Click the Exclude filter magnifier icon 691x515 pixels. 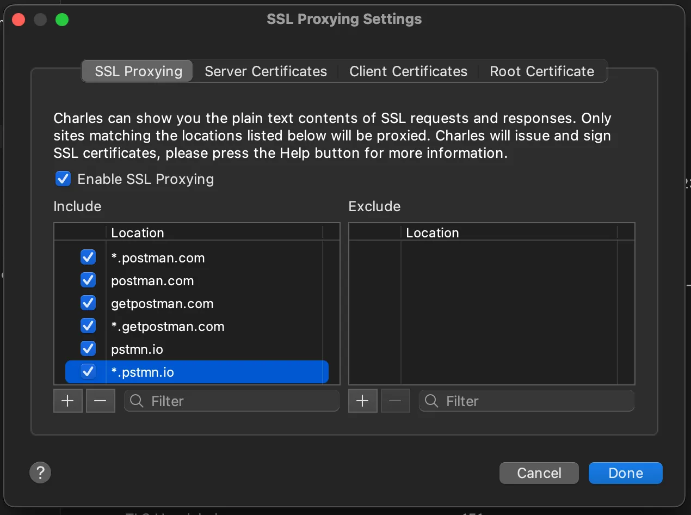432,401
